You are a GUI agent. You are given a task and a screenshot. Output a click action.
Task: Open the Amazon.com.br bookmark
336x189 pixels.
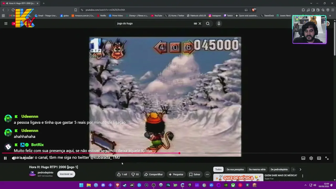pyautogui.click(x=83, y=15)
